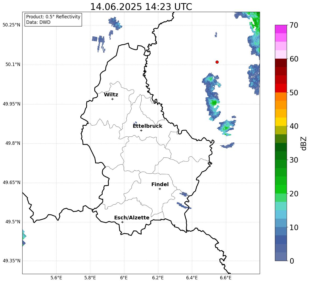Click the 49.65°N latitude label
The height and width of the screenshot is (283, 310).
[12, 182]
